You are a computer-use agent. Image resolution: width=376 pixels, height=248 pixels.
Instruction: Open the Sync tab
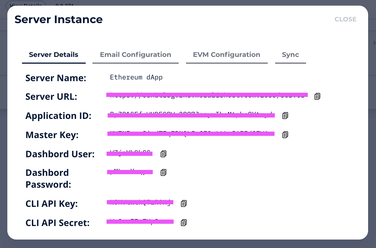pyautogui.click(x=290, y=55)
